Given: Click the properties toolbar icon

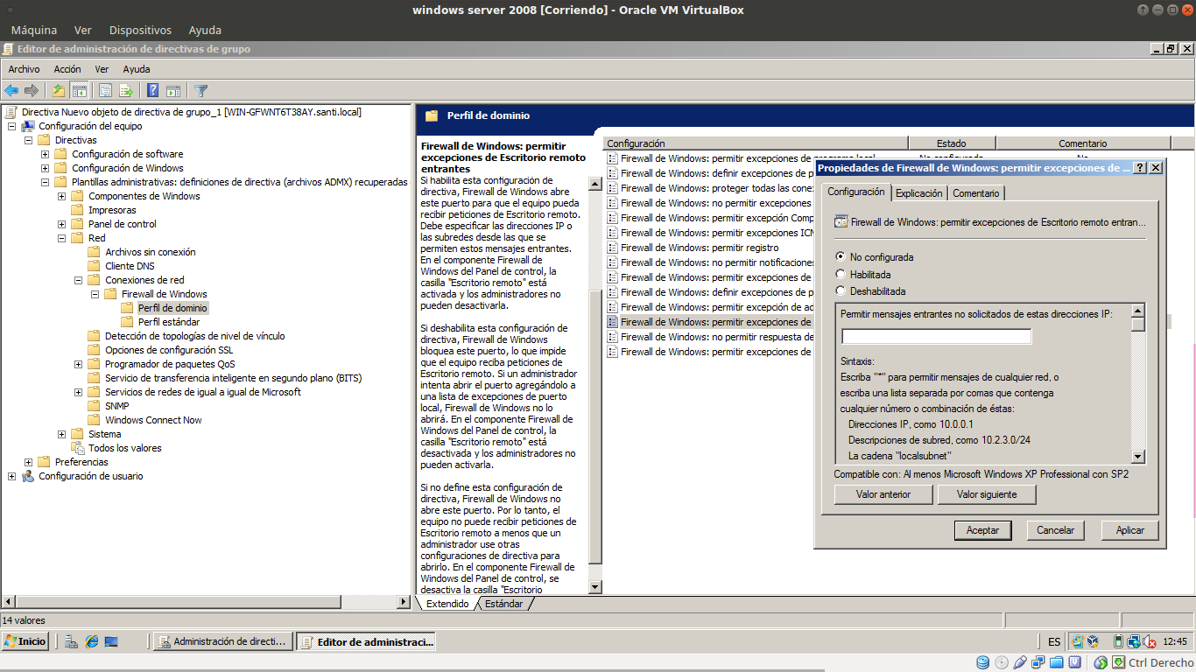Looking at the screenshot, I should tap(105, 90).
